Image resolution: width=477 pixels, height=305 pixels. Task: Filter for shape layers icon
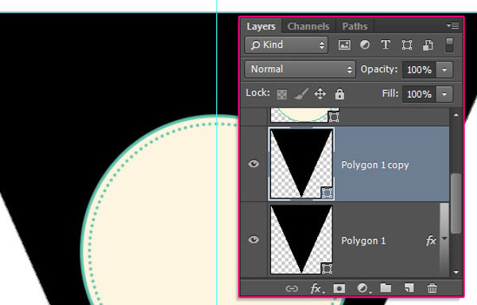point(407,45)
